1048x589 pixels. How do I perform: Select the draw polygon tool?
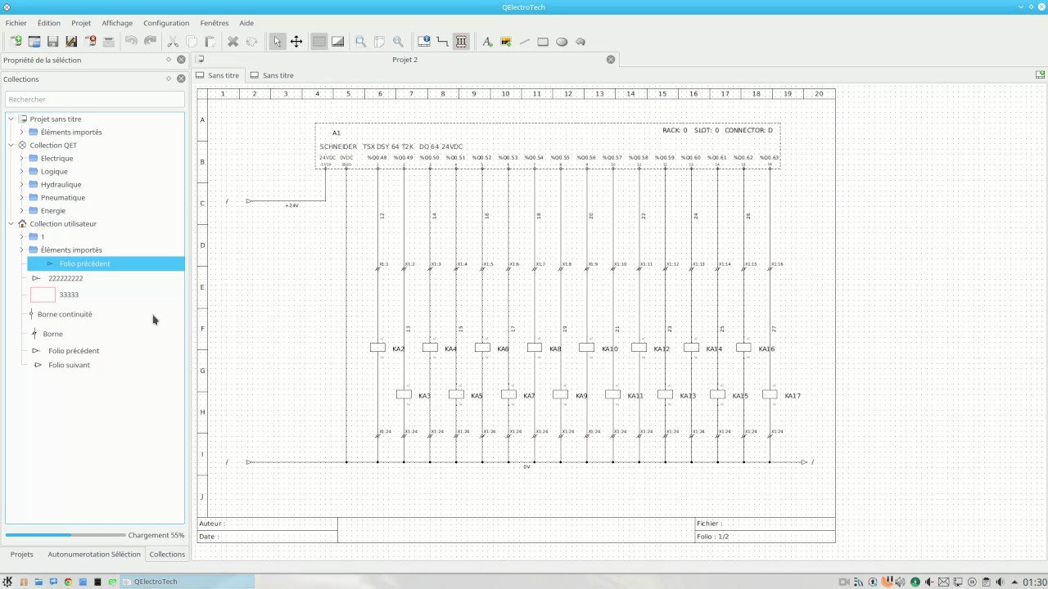click(580, 42)
